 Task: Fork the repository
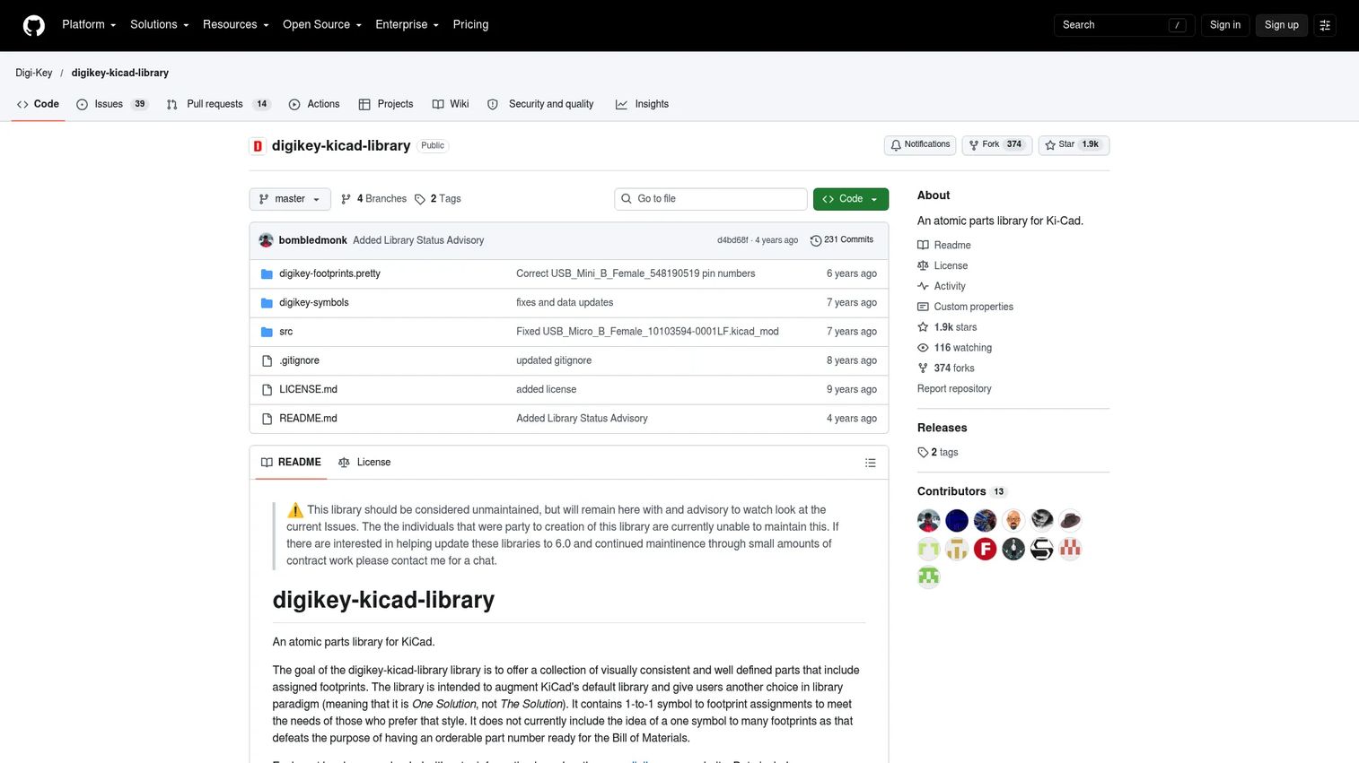(x=997, y=144)
